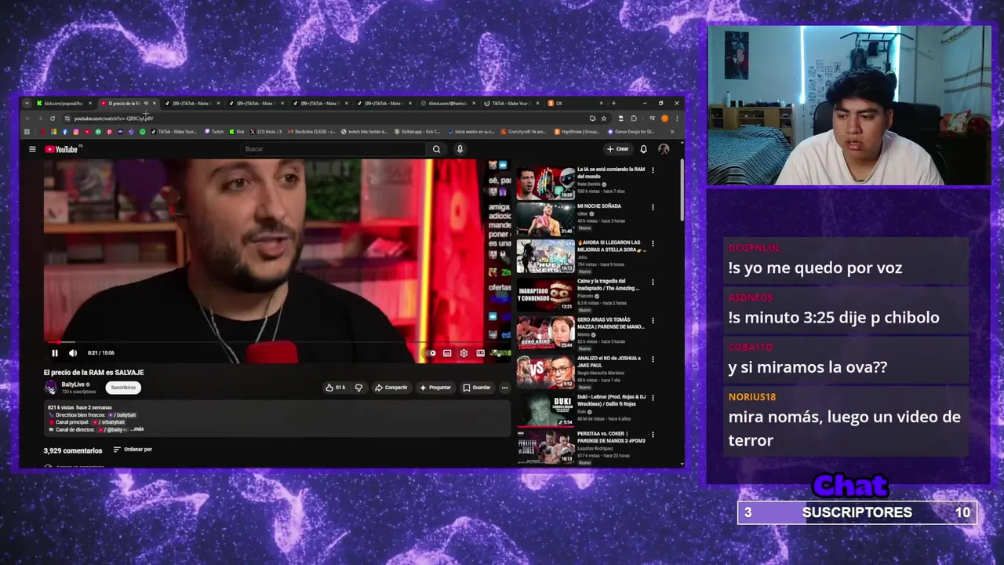Open the 'Dance Emojis for Di...' bookmark
Screen dimensions: 1004x565
[x=630, y=132]
